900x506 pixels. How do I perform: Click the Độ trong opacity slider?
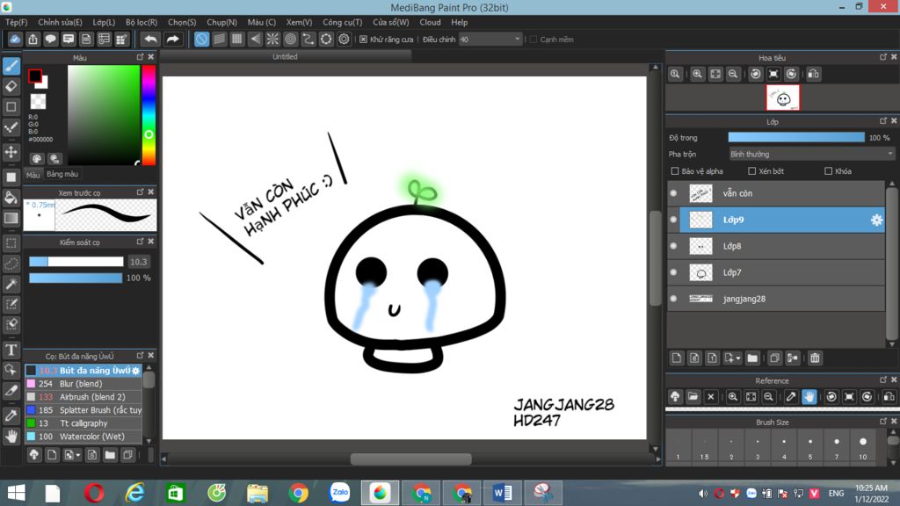point(796,138)
